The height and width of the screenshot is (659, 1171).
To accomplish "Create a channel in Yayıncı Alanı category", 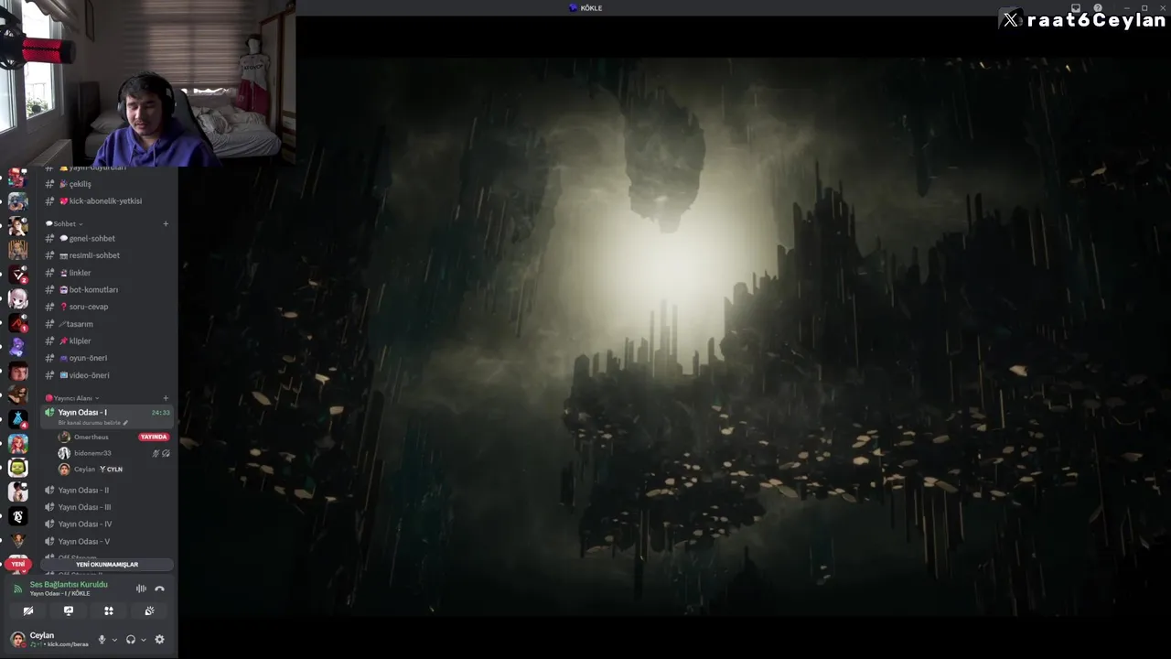I will point(166,398).
